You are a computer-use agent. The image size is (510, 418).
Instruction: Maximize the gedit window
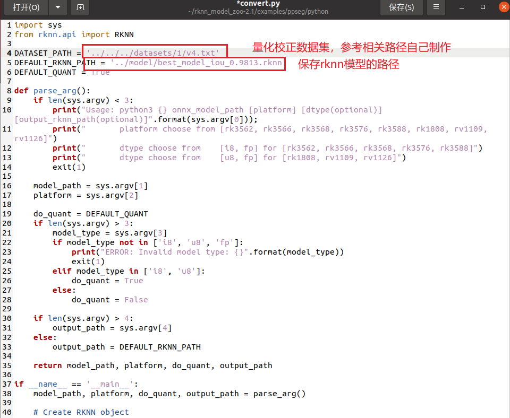pos(483,7)
